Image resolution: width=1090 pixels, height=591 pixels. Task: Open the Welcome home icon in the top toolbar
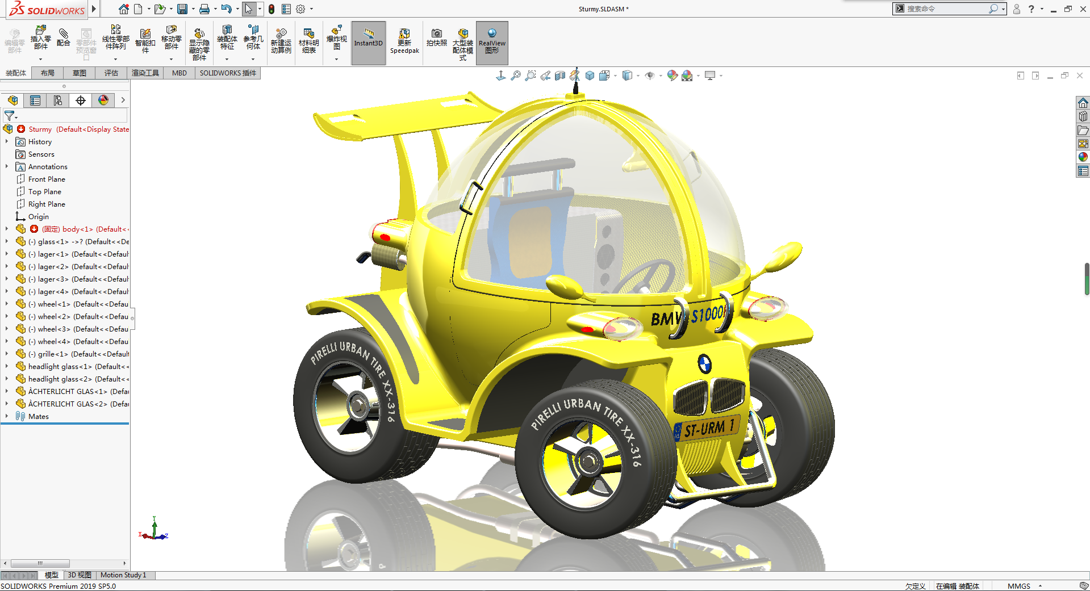coord(123,9)
